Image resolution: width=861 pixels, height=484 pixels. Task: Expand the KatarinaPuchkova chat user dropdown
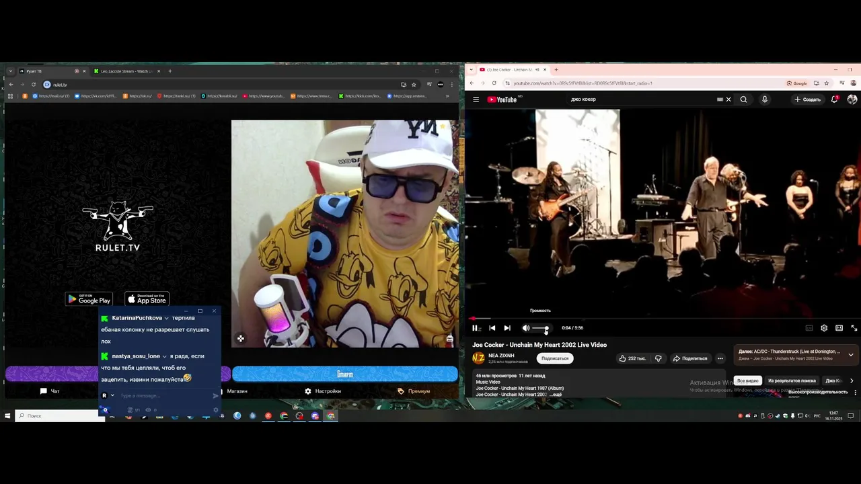point(166,318)
